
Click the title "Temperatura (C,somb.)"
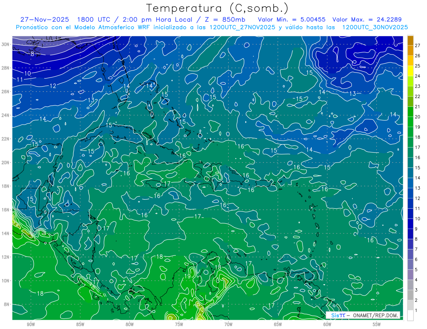coord(217,8)
